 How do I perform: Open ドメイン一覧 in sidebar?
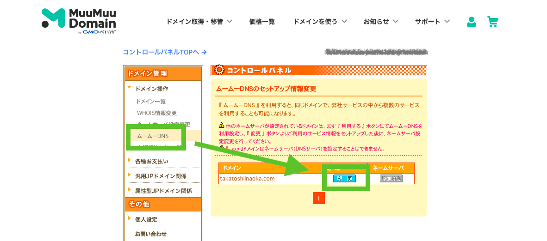[x=151, y=102]
